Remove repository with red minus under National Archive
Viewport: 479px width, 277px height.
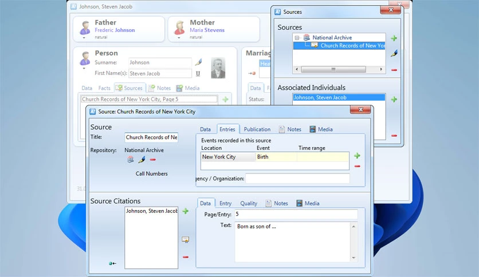pyautogui.click(x=153, y=159)
